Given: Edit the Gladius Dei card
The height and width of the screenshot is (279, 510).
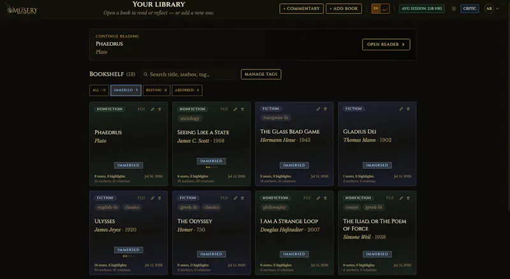Looking at the screenshot, I should click(x=402, y=109).
